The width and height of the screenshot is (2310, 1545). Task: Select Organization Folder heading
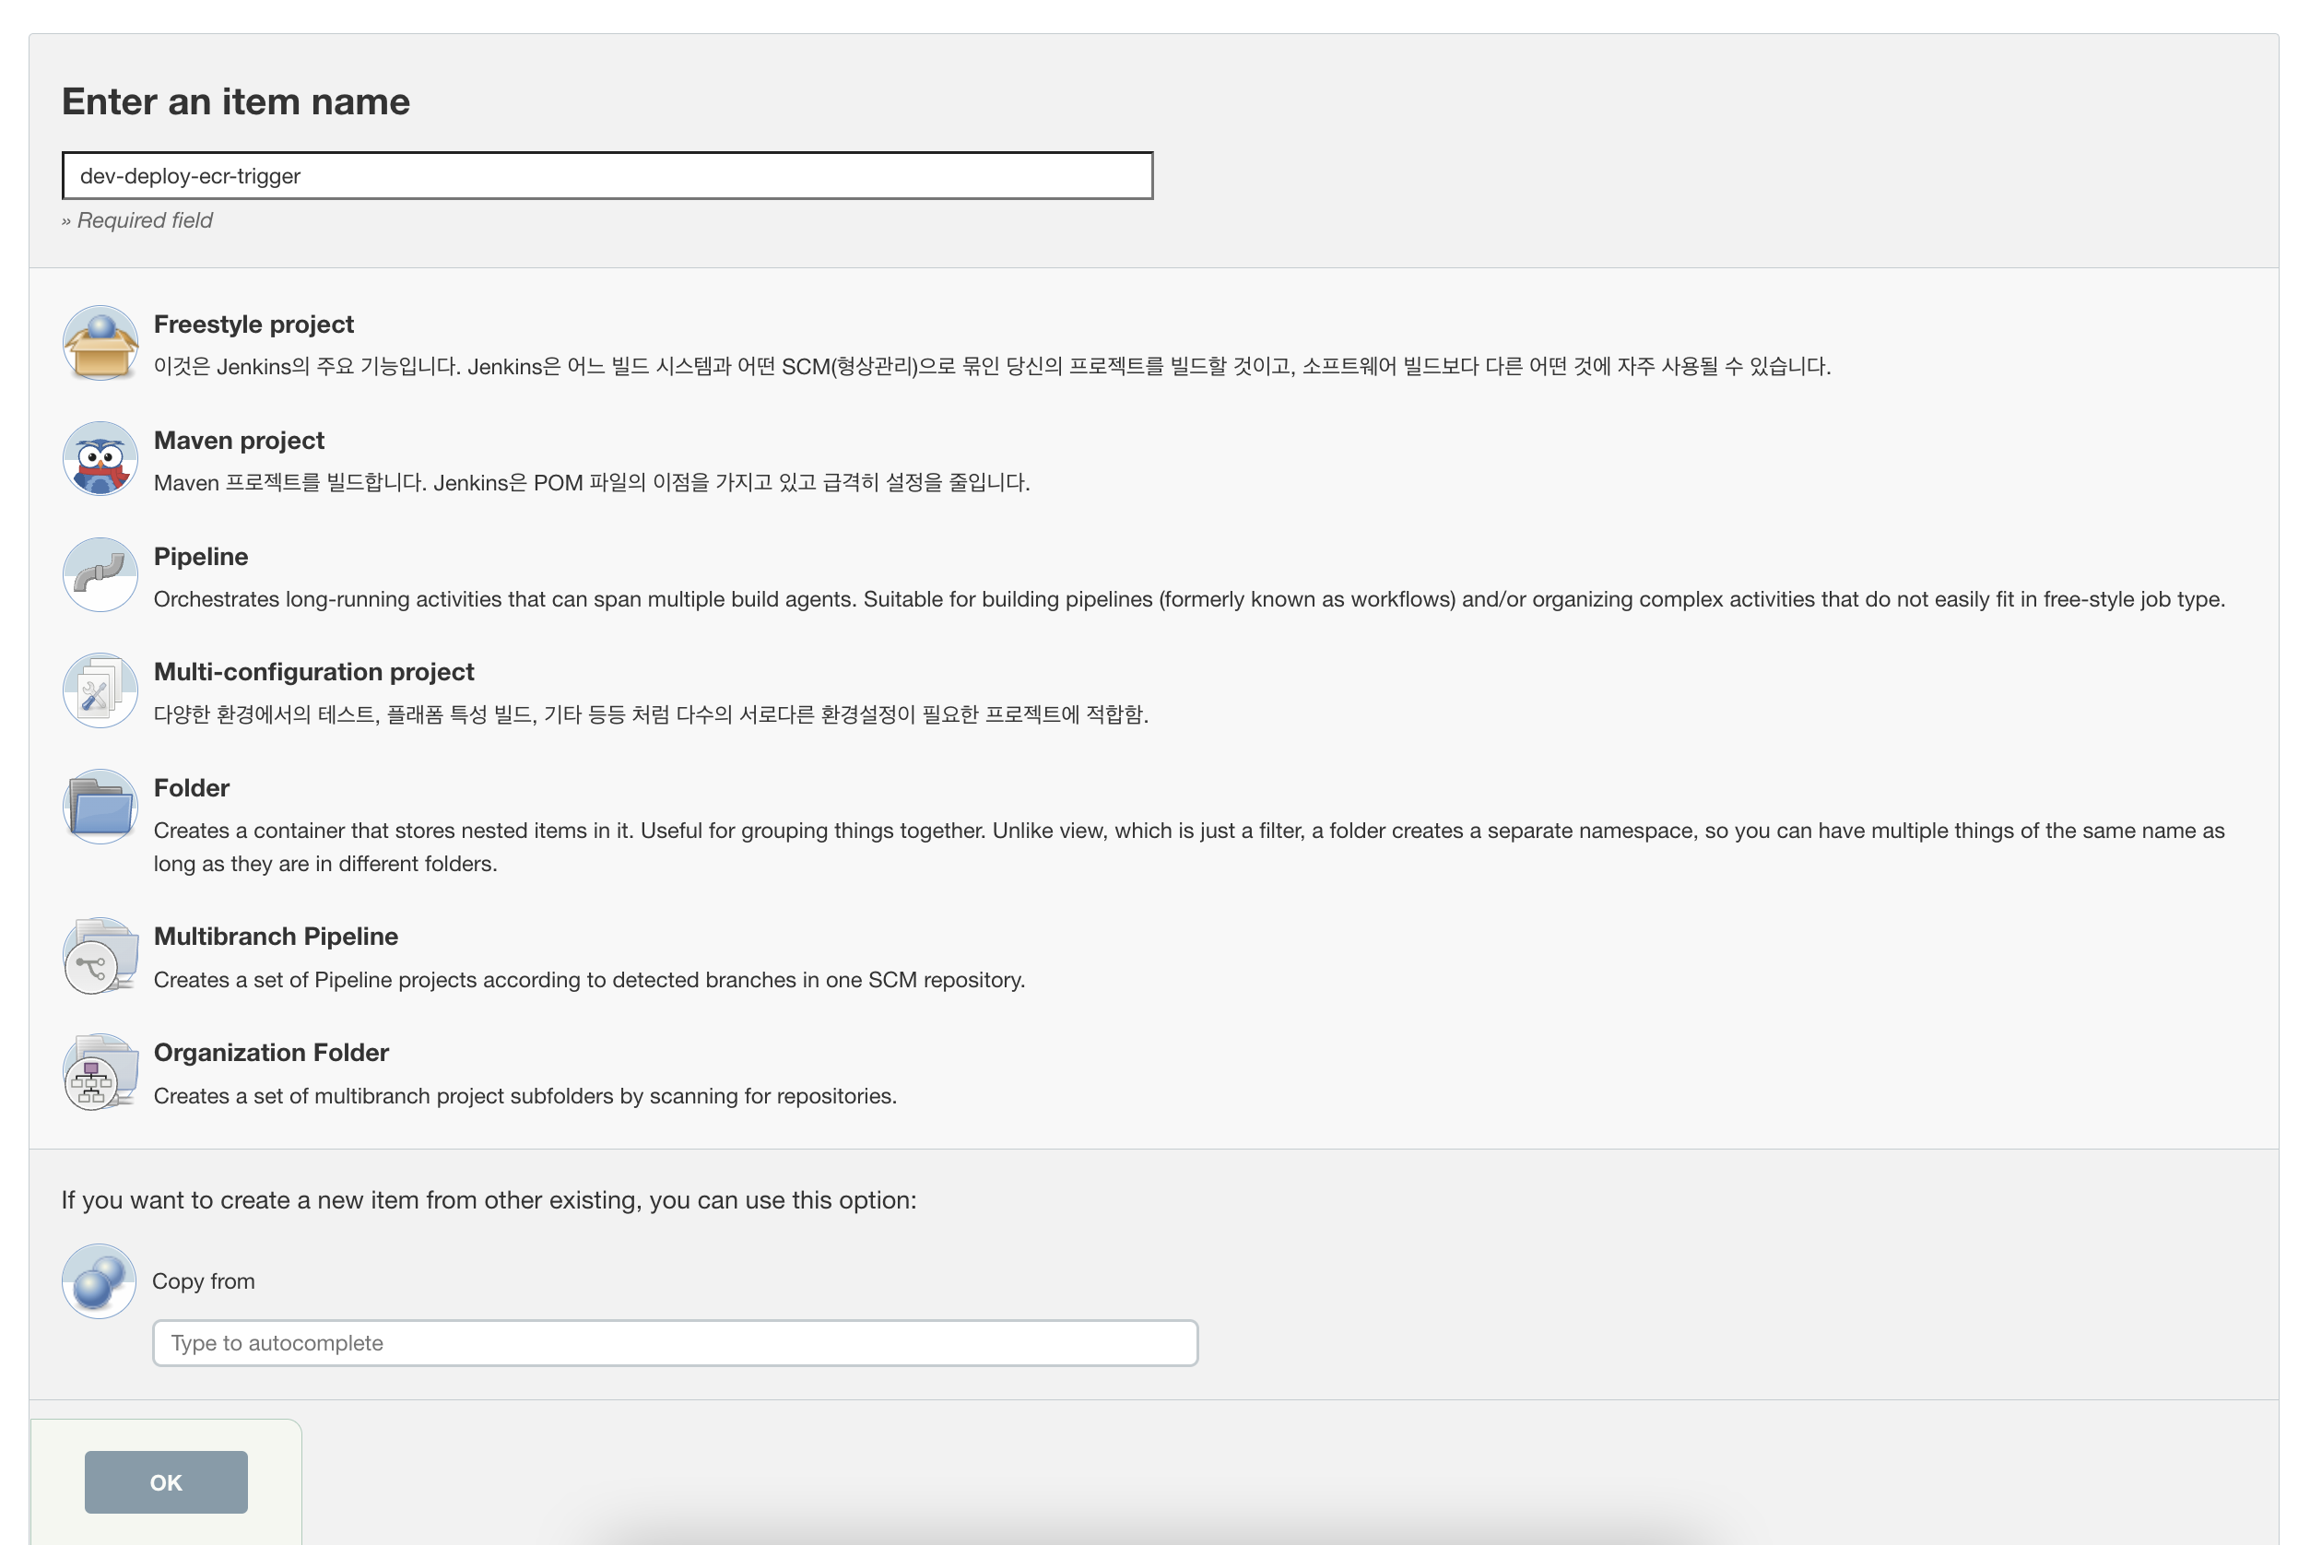[x=271, y=1053]
